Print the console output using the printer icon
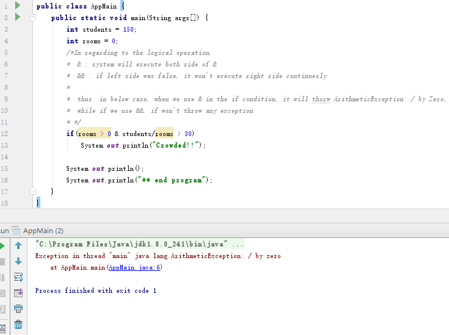Viewport: 449px width, 335px height. coord(18,309)
